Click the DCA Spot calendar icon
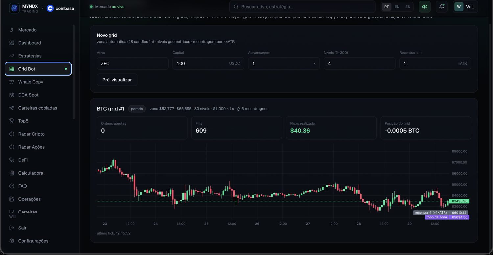Image resolution: width=493 pixels, height=255 pixels. (x=12, y=95)
